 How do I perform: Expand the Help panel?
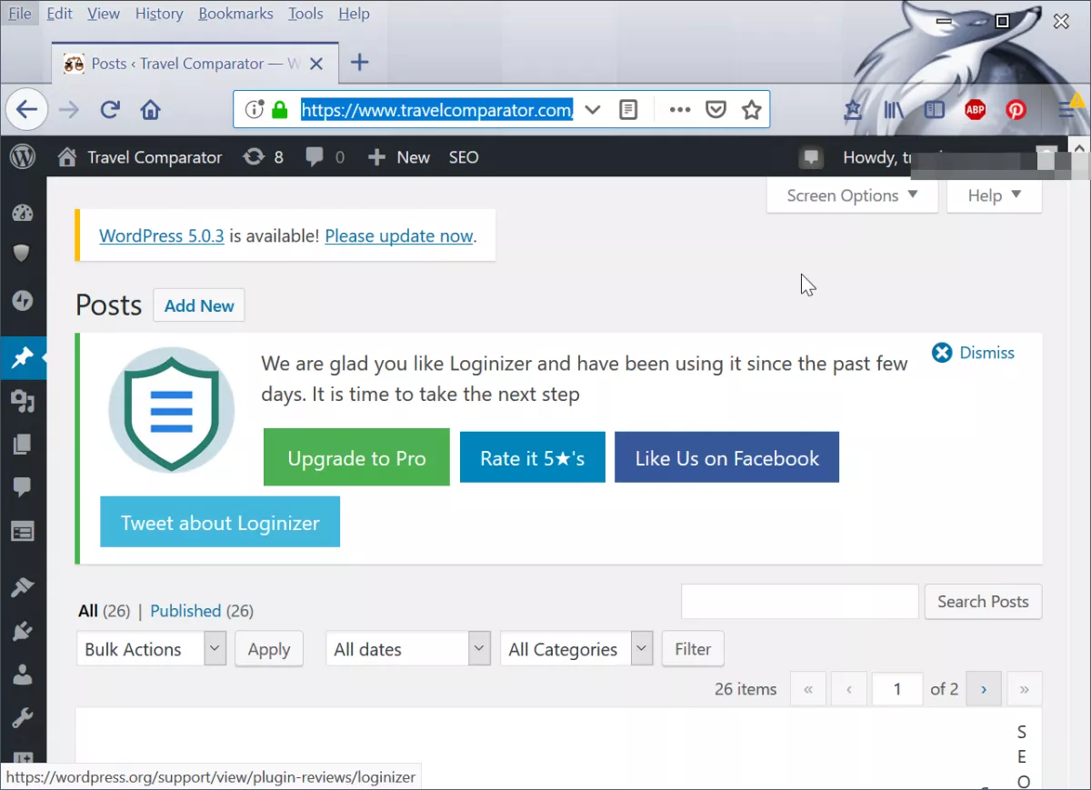(994, 195)
